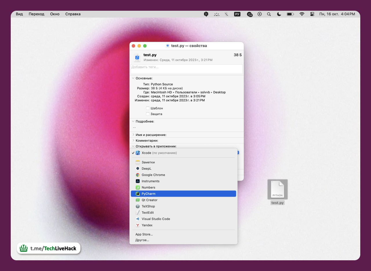Choose Google Chrome to open the file

coord(183,175)
